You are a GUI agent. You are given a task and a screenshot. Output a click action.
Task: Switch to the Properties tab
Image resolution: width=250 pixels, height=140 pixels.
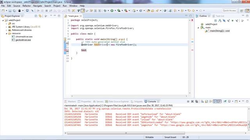(x=84, y=101)
